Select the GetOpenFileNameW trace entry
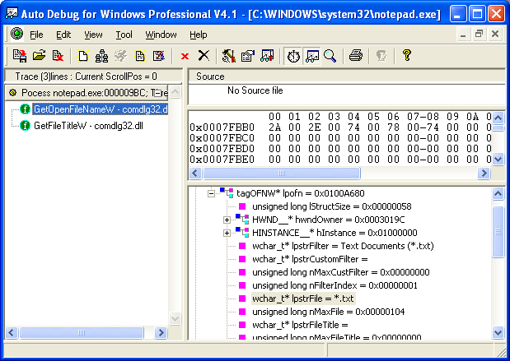This screenshot has height=361, width=510. pos(100,109)
